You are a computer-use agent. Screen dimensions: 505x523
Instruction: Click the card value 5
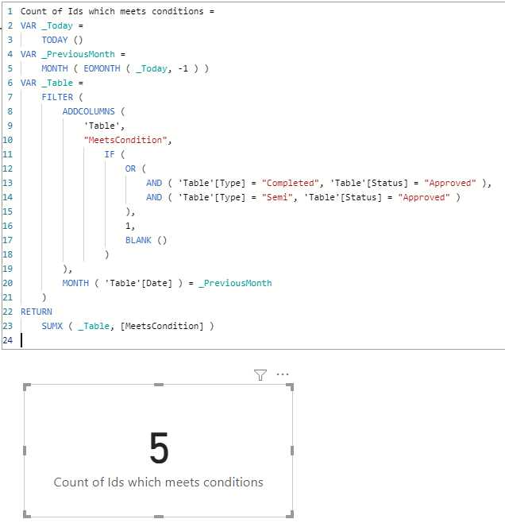(159, 447)
